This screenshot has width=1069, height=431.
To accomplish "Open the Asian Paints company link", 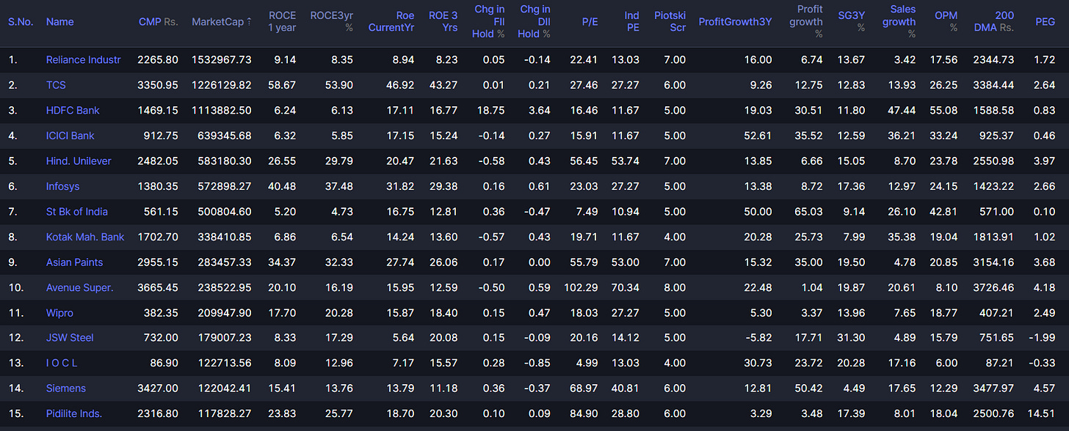I will 74,262.
